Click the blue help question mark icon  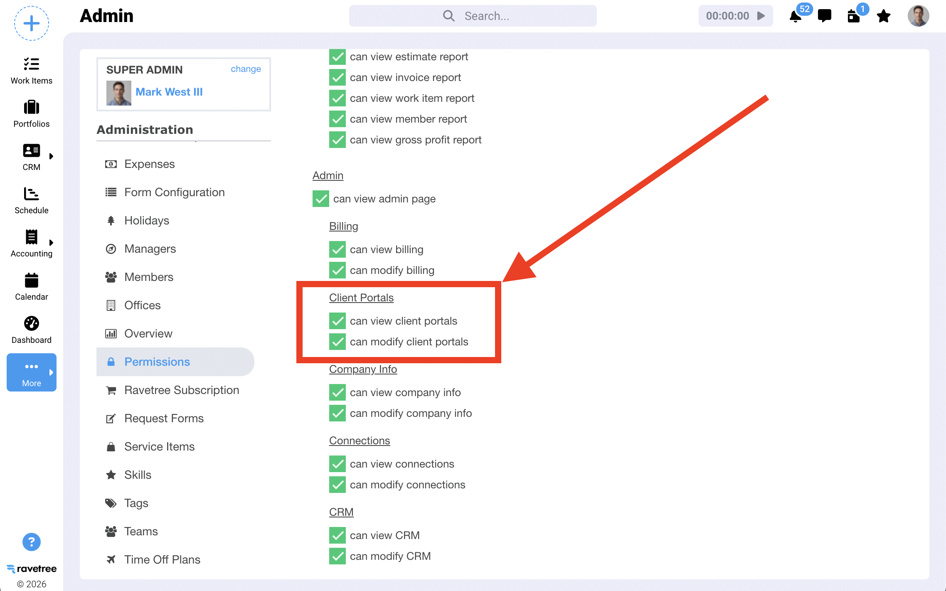[32, 542]
